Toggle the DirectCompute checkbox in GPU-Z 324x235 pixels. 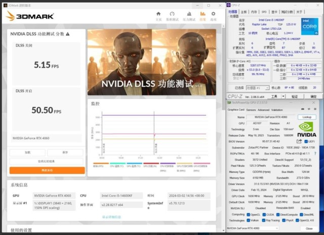click(x=278, y=215)
